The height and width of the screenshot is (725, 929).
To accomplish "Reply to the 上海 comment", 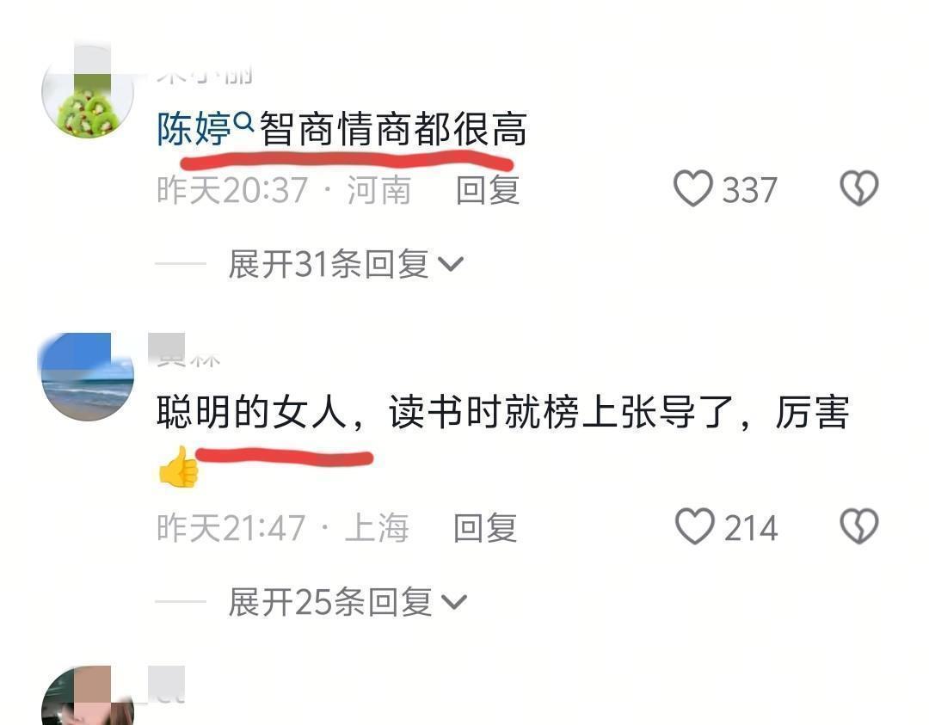I will pos(485,528).
